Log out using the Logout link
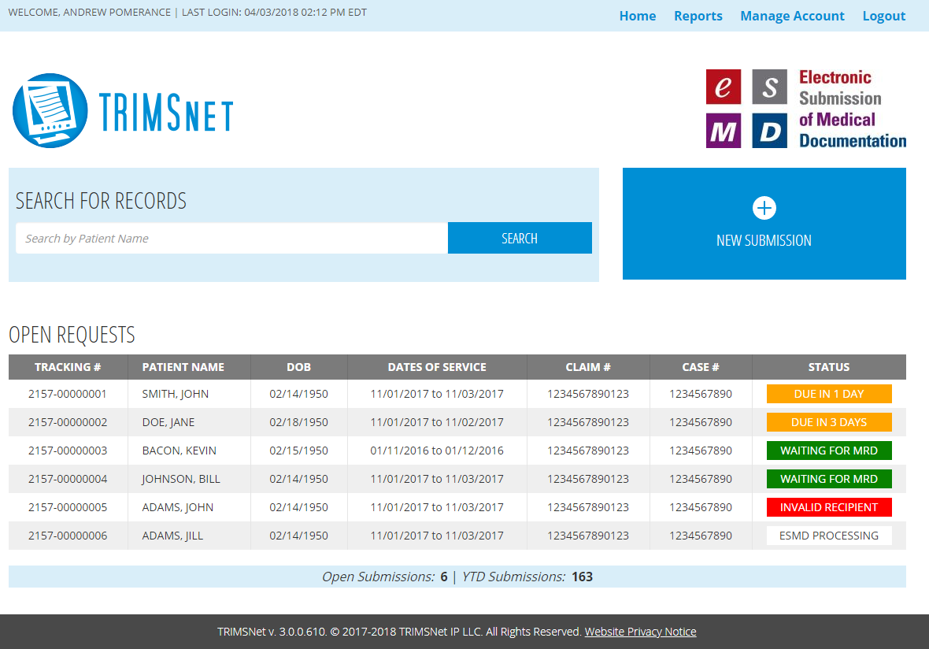929x649 pixels. pos(883,16)
